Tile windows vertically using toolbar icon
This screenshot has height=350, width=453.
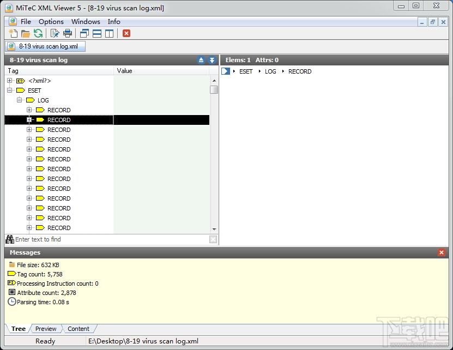(109, 33)
